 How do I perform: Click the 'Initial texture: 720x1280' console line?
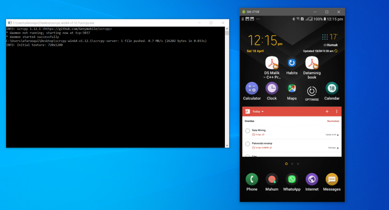click(x=35, y=45)
